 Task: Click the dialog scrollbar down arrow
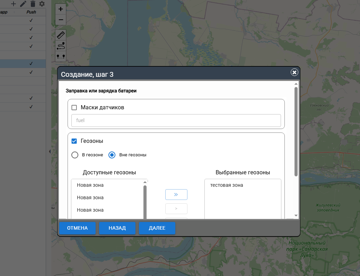pos(296,215)
